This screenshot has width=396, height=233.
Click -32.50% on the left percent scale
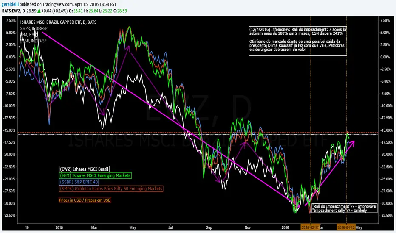point(10,216)
